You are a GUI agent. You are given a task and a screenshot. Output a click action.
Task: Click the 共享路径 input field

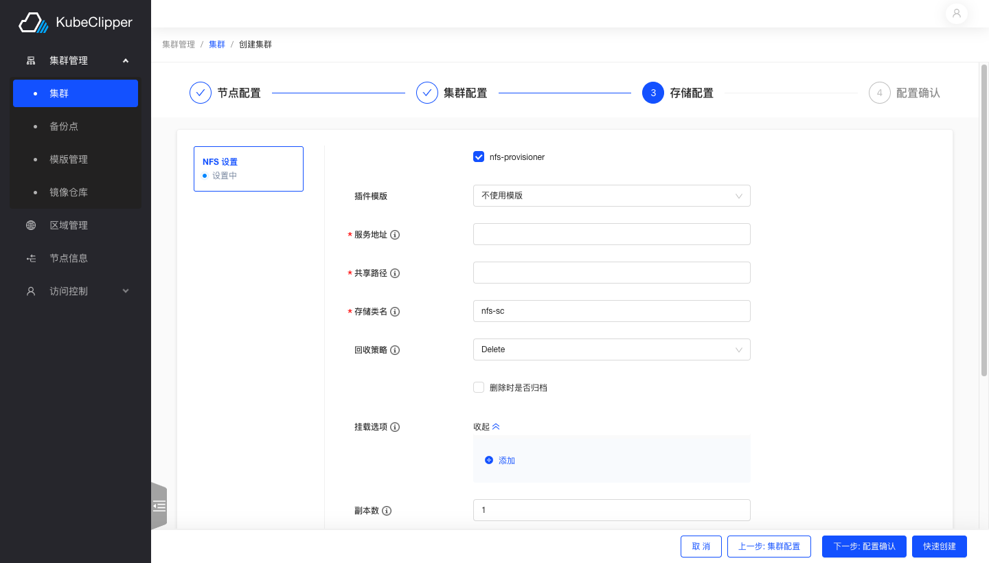coord(612,273)
